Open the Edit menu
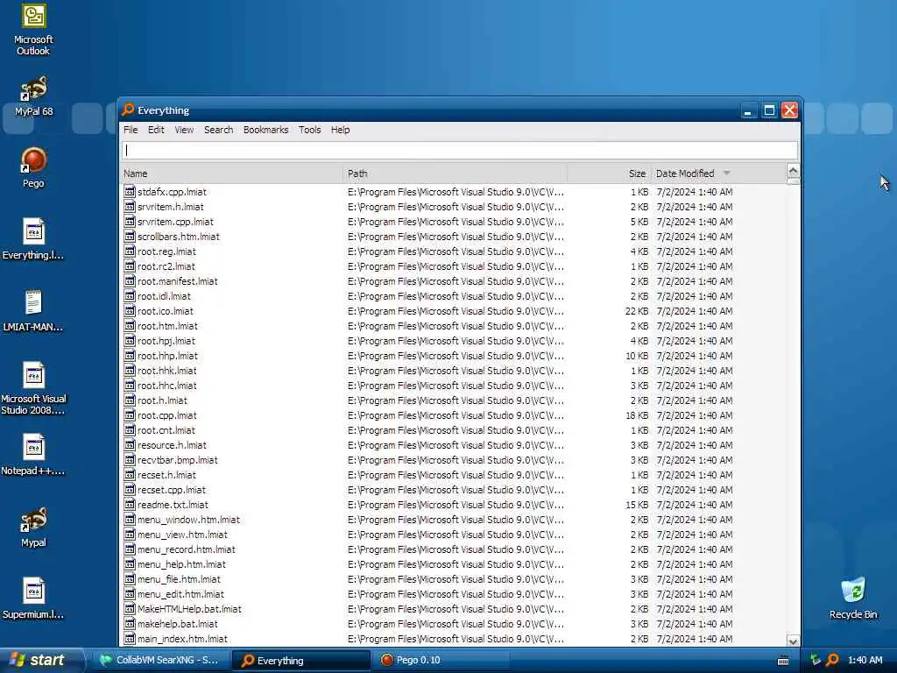 156,130
